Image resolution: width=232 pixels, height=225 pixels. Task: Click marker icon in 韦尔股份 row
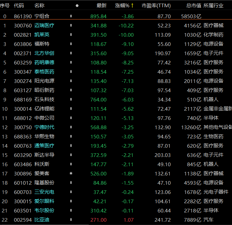pyautogui.click(x=71, y=210)
